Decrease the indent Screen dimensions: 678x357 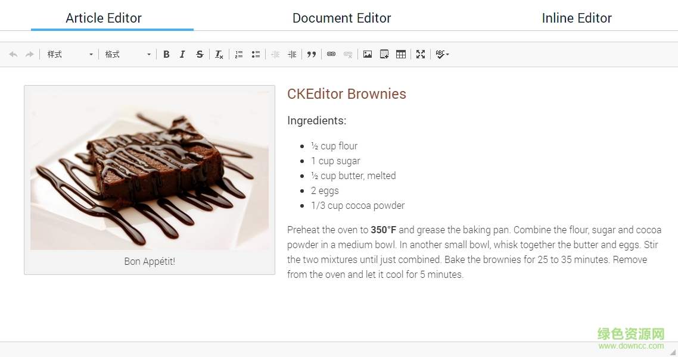pyautogui.click(x=275, y=54)
